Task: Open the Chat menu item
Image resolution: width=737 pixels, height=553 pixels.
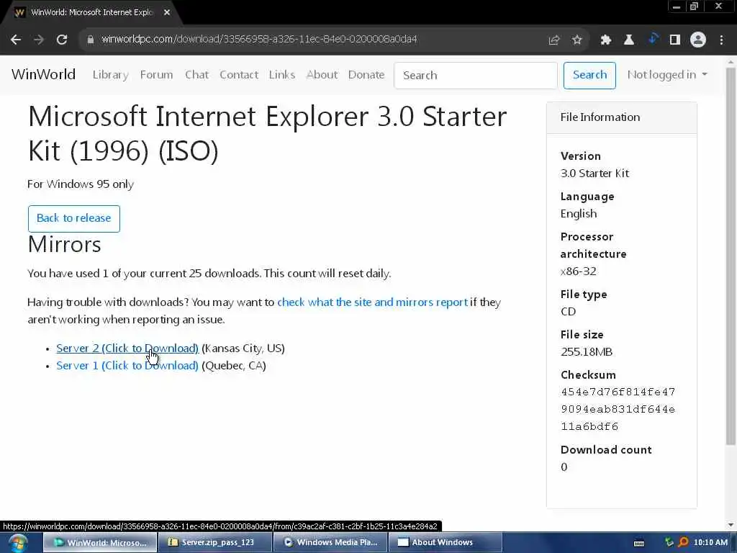Action: pos(196,75)
